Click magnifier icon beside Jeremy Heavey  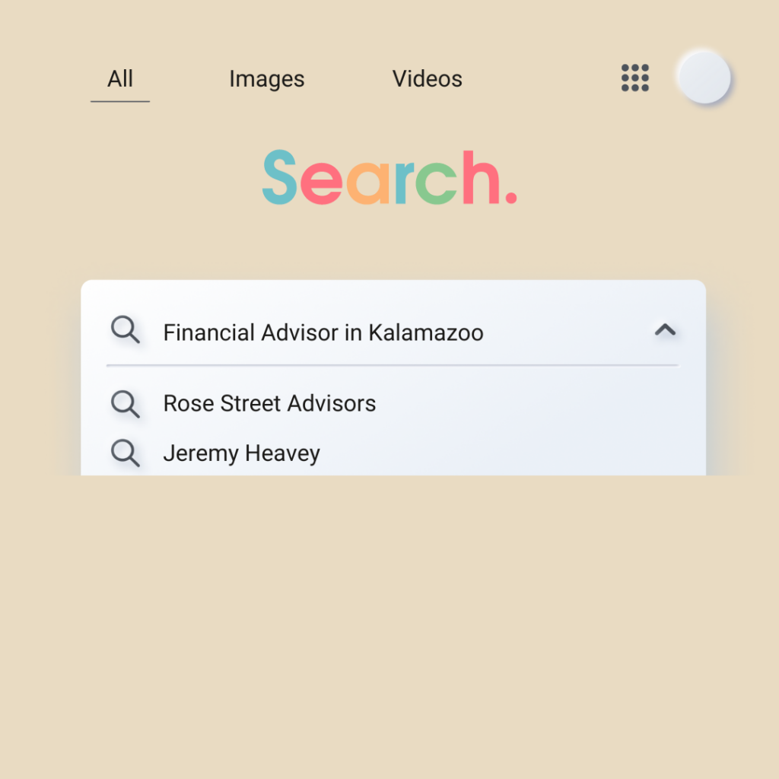click(126, 453)
